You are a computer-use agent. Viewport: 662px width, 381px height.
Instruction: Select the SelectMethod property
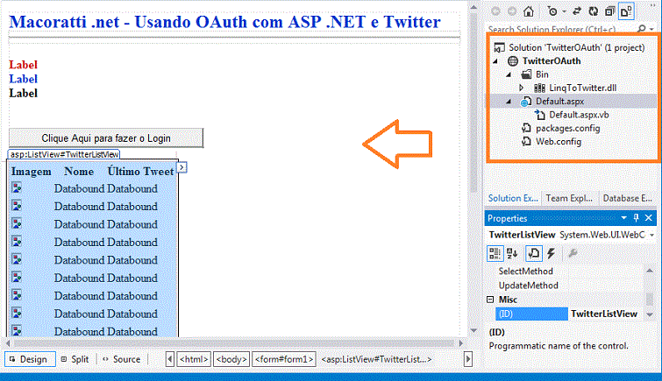pos(525,272)
